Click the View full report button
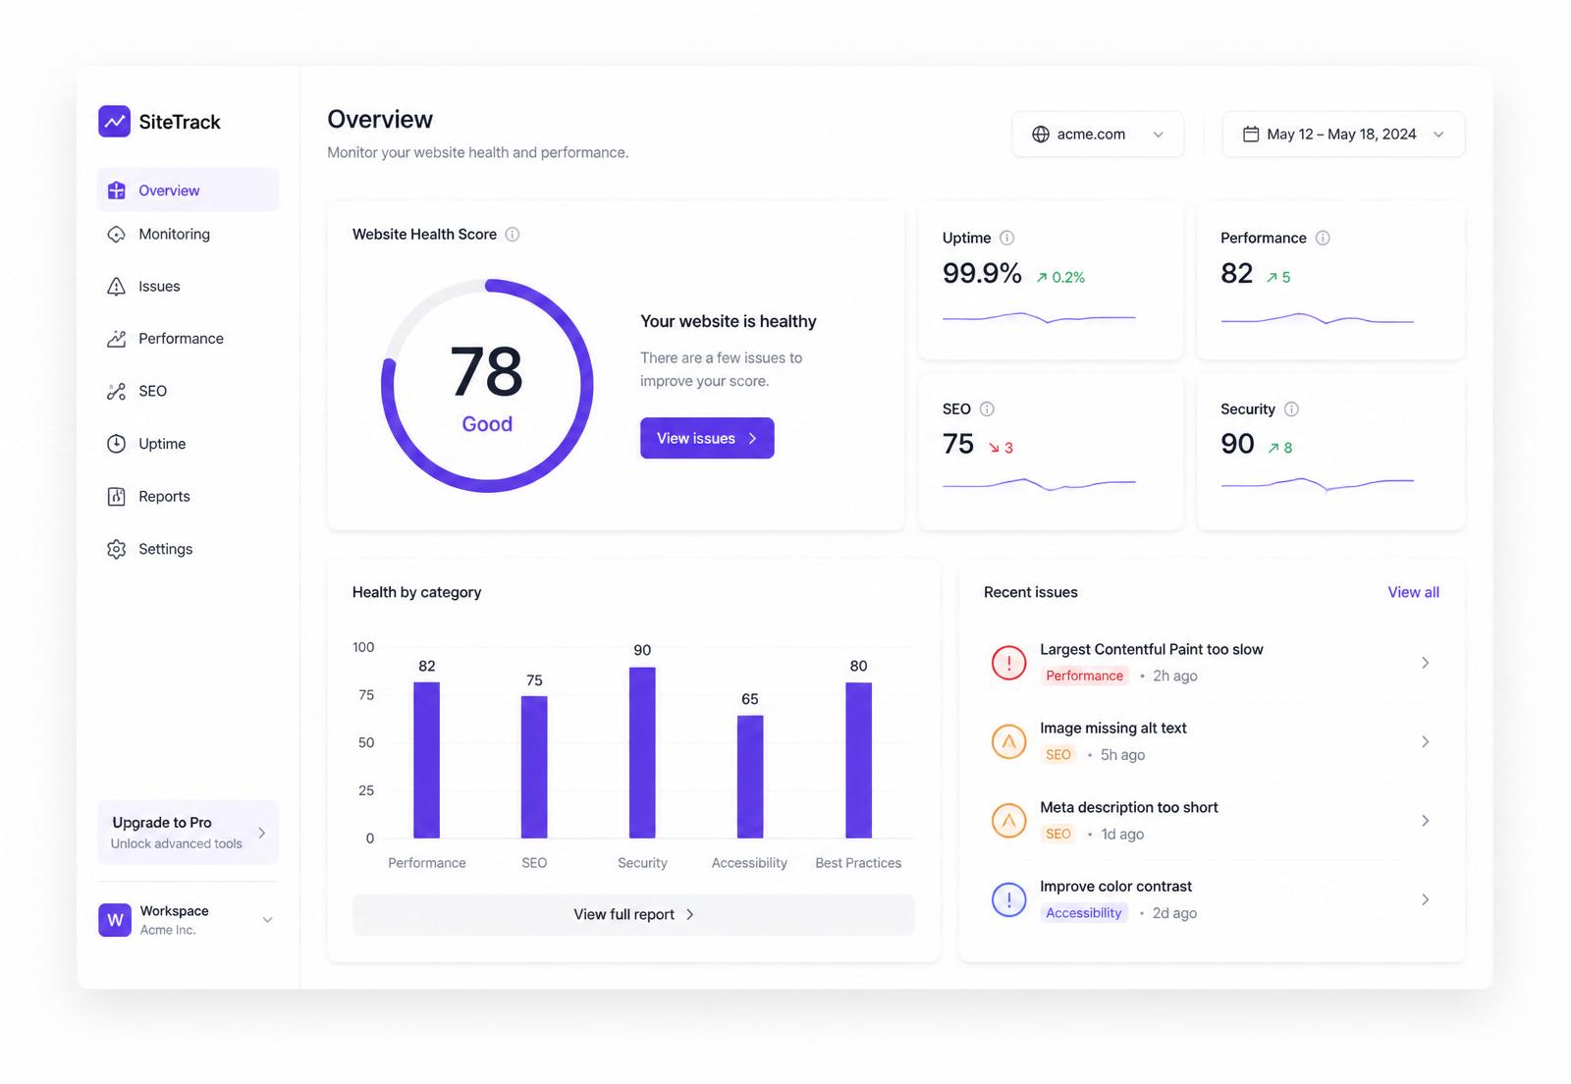1571x1084 pixels. pyautogui.click(x=633, y=914)
